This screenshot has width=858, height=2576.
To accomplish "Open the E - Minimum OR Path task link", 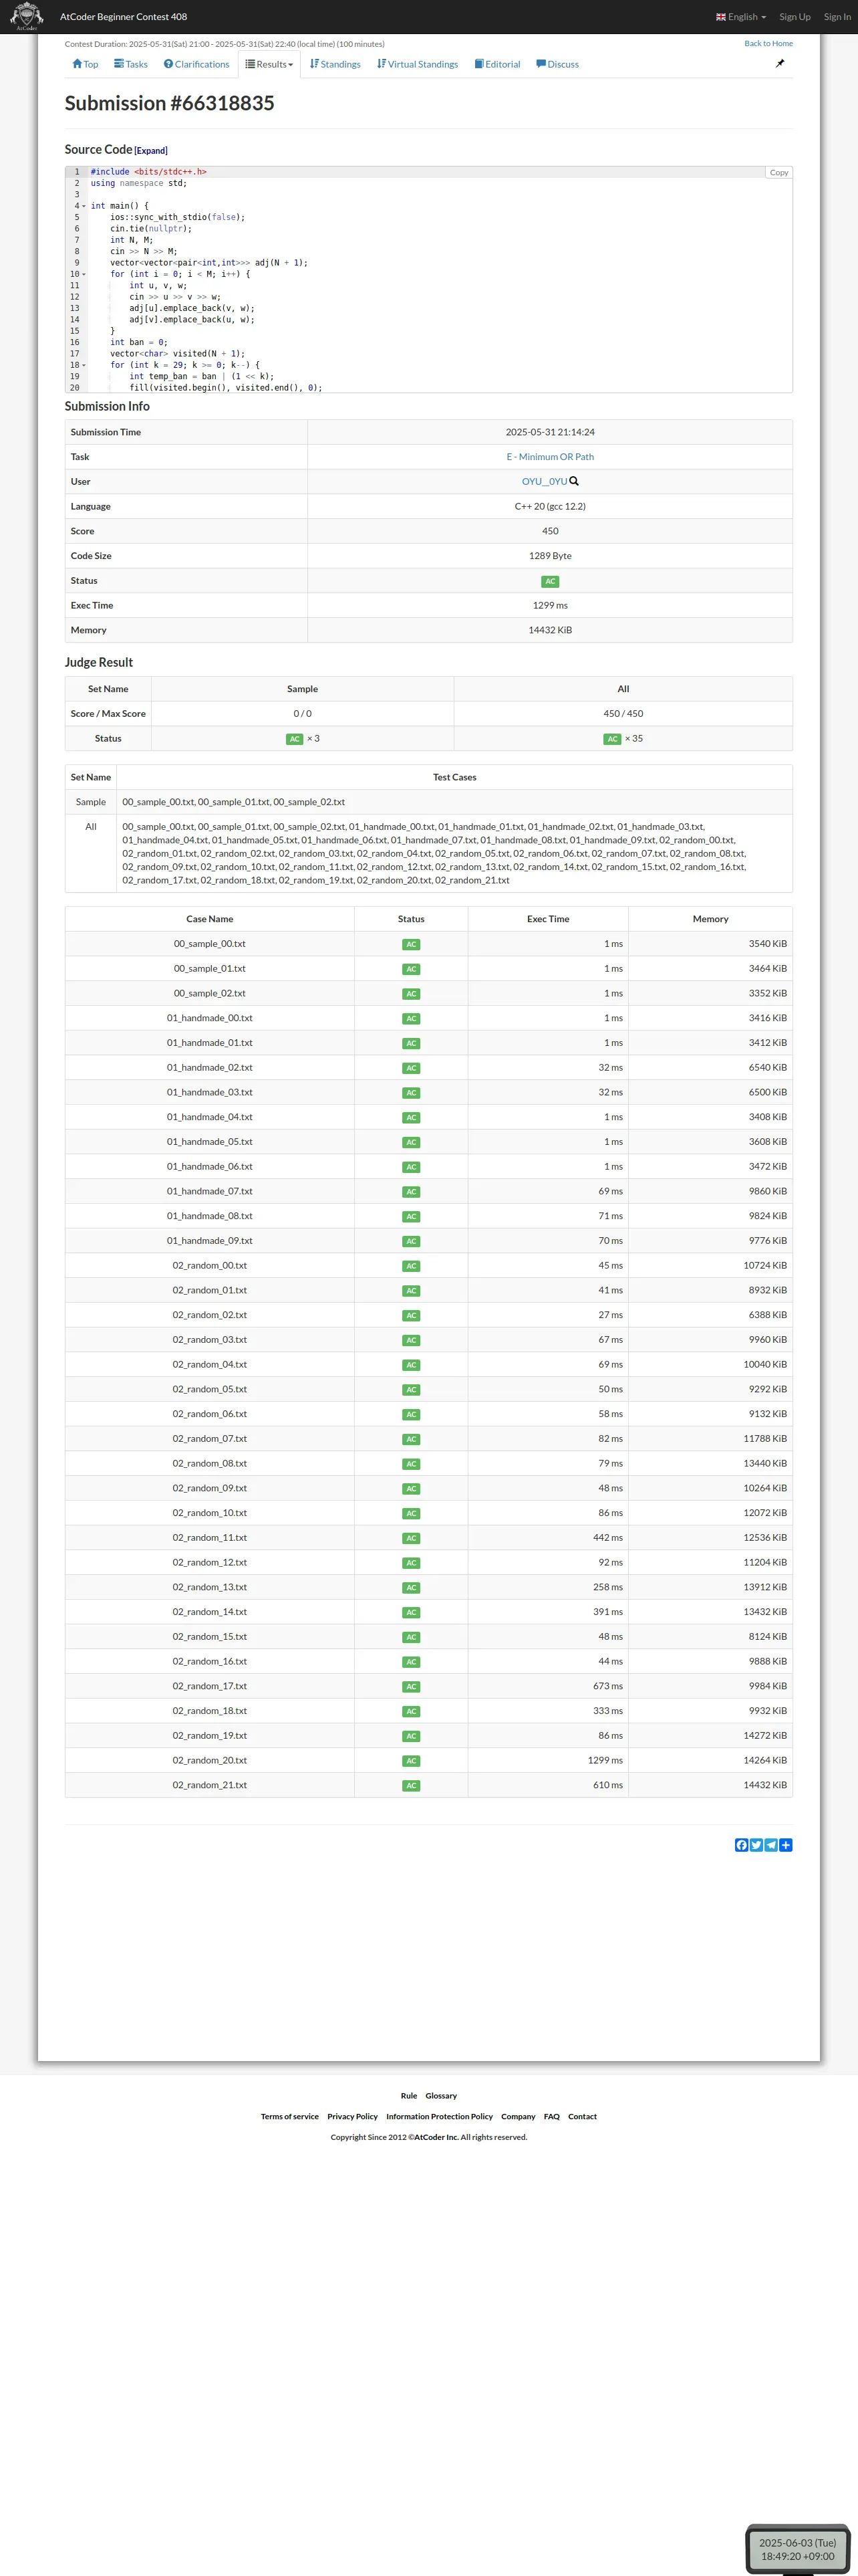I will click(x=549, y=457).
